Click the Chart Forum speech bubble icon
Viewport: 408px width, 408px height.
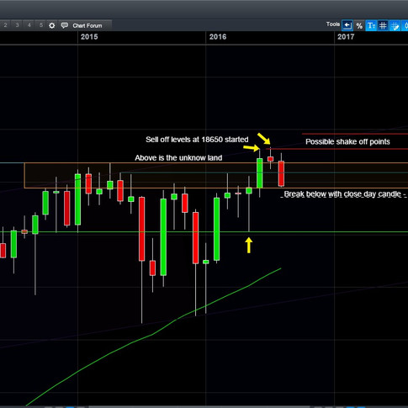(65, 25)
